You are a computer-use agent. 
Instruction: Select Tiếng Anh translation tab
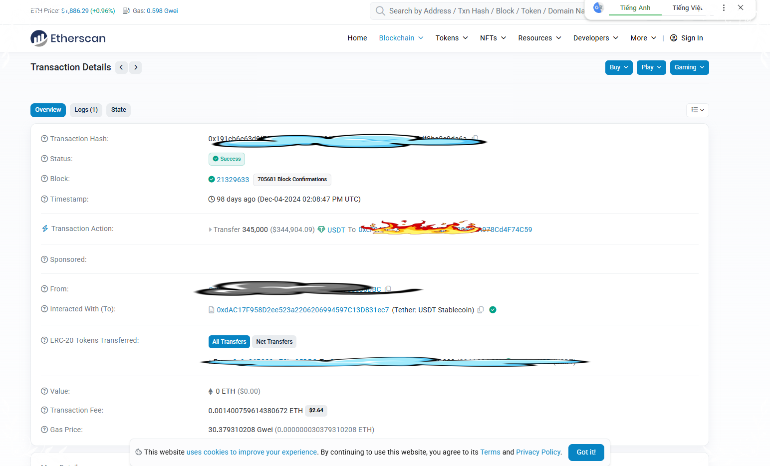point(635,8)
